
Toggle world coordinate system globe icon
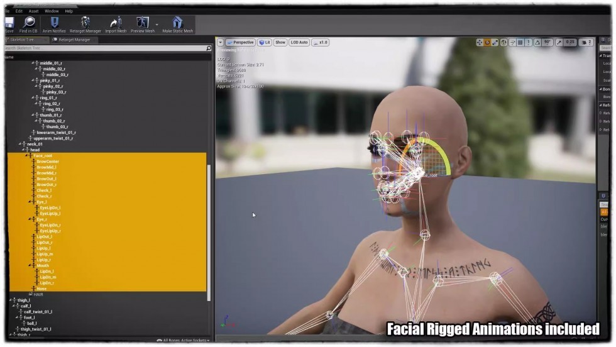tap(503, 43)
